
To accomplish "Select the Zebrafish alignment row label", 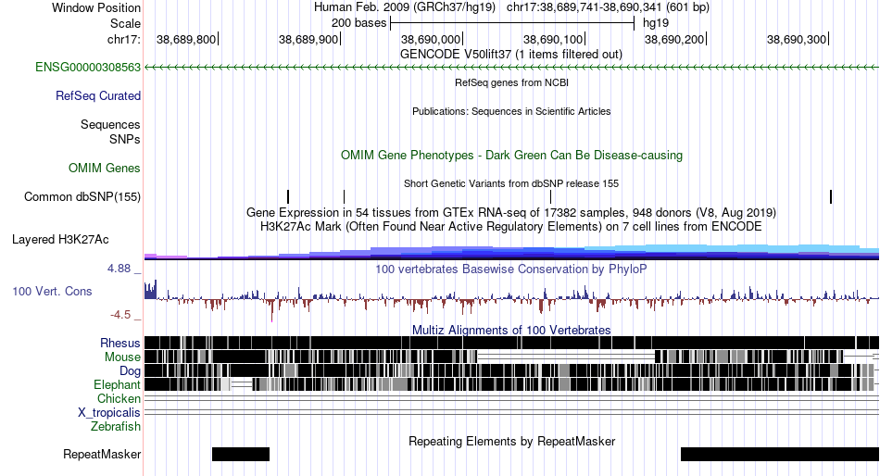I will coord(116,427).
